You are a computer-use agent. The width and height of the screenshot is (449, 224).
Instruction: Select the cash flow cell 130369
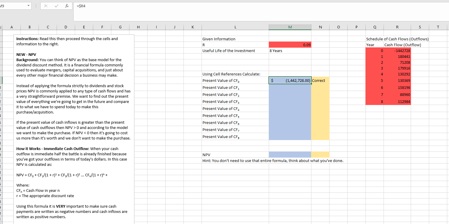397,80
